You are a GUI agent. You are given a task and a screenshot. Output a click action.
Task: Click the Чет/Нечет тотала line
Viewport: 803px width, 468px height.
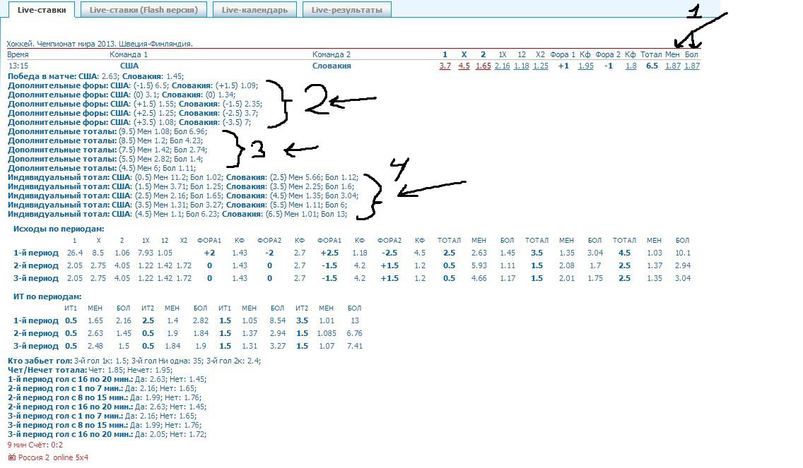tap(90, 370)
